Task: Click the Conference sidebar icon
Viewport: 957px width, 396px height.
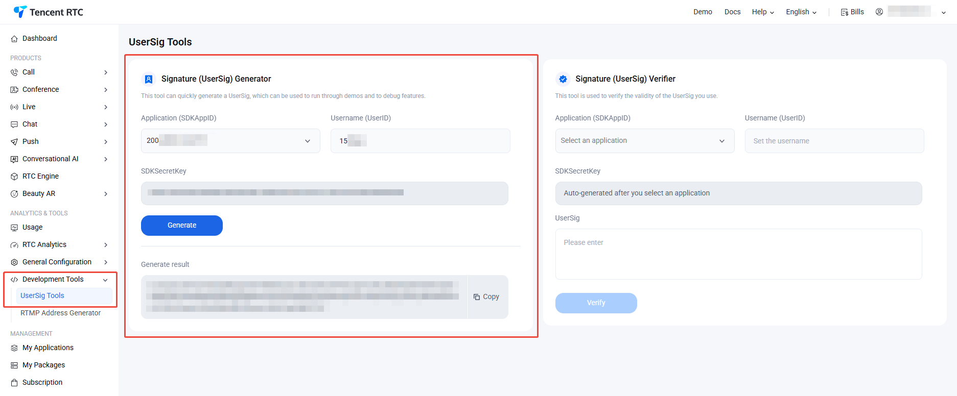Action: pos(14,90)
